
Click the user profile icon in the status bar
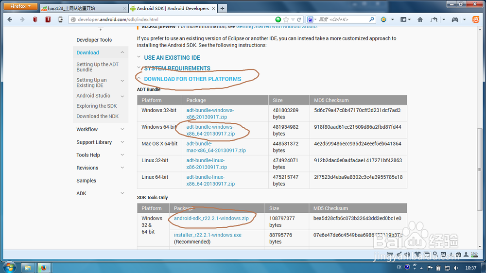tap(466, 255)
